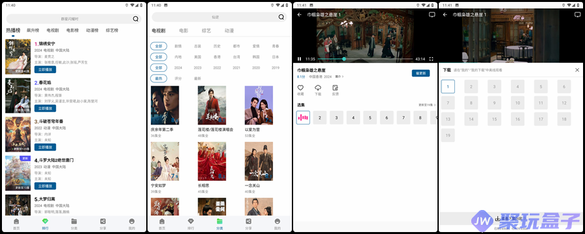
Task: Tap the blue 催更新 button
Action: pyautogui.click(x=421, y=73)
